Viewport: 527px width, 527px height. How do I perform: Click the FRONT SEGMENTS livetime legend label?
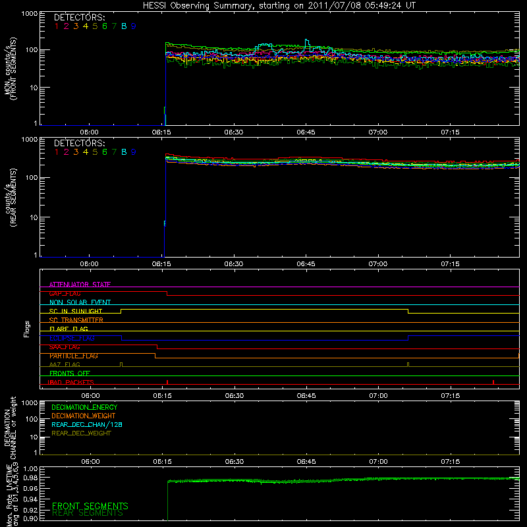coord(90,506)
